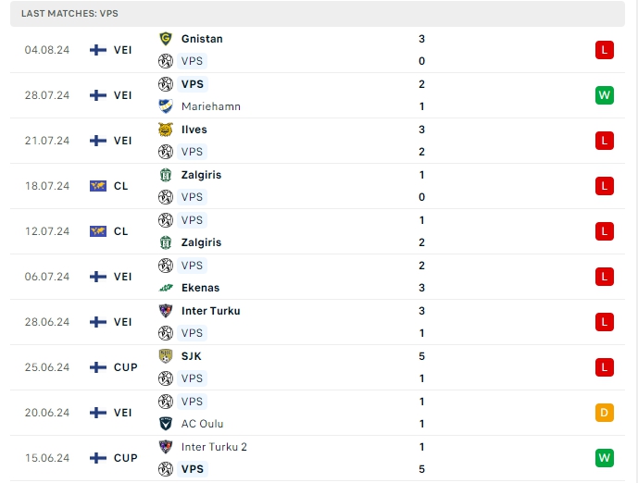Click the CL competition flag on 18.07.24 row
The image size is (638, 483).
(x=98, y=186)
